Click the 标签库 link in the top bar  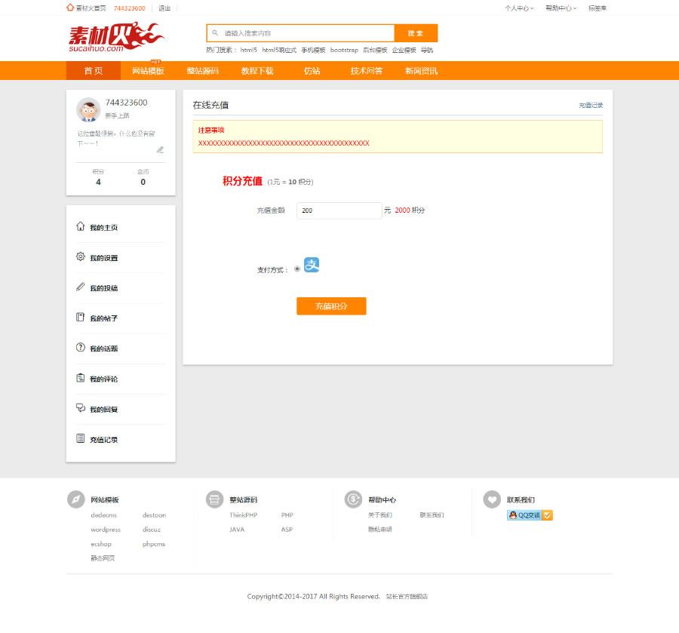598,8
